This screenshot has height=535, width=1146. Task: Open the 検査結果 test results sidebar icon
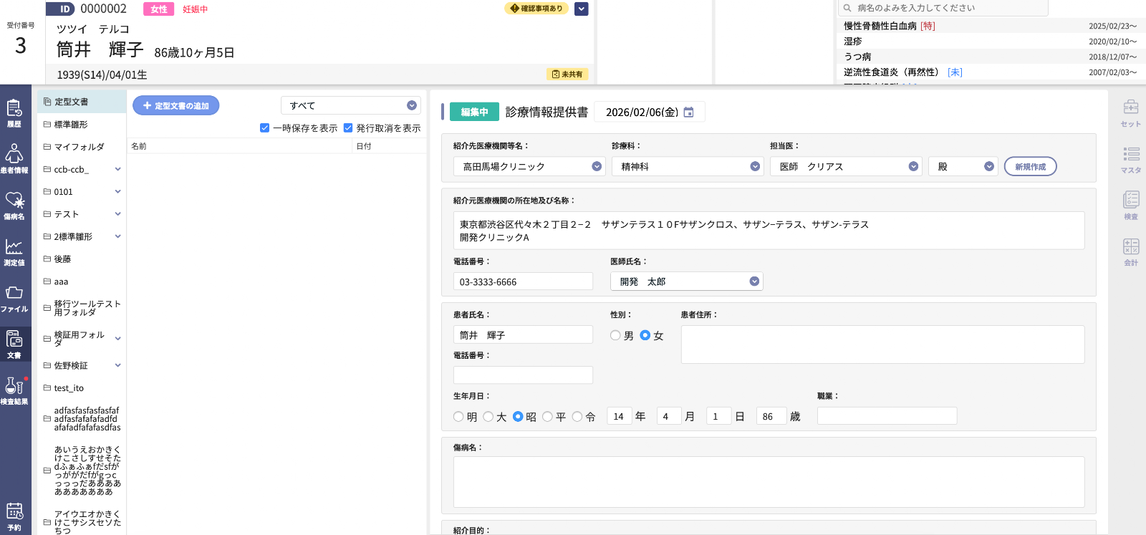14,391
